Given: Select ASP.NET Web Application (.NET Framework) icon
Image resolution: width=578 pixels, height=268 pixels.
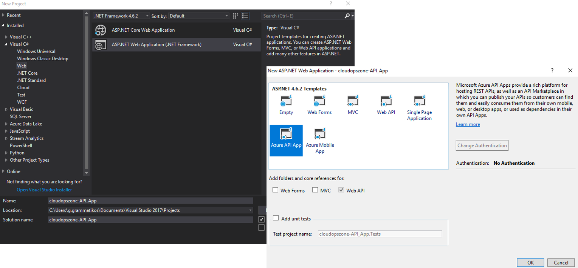Looking at the screenshot, I should (x=101, y=44).
